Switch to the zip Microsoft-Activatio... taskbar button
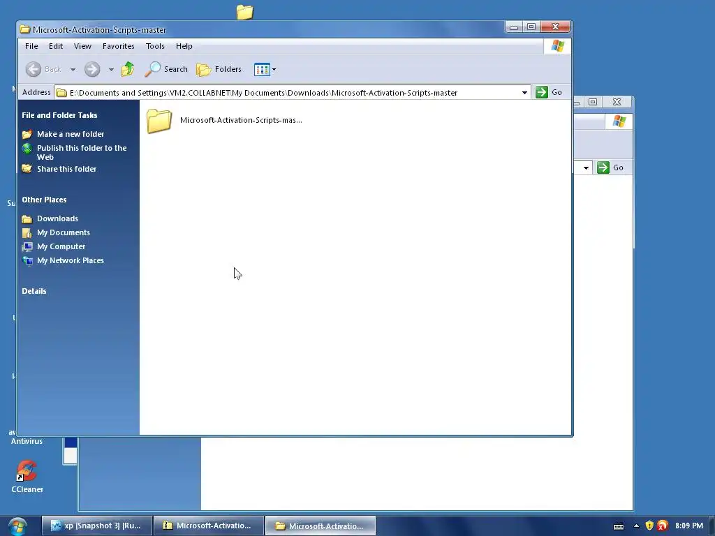Screen dimensions: 715x536 pos(209,526)
